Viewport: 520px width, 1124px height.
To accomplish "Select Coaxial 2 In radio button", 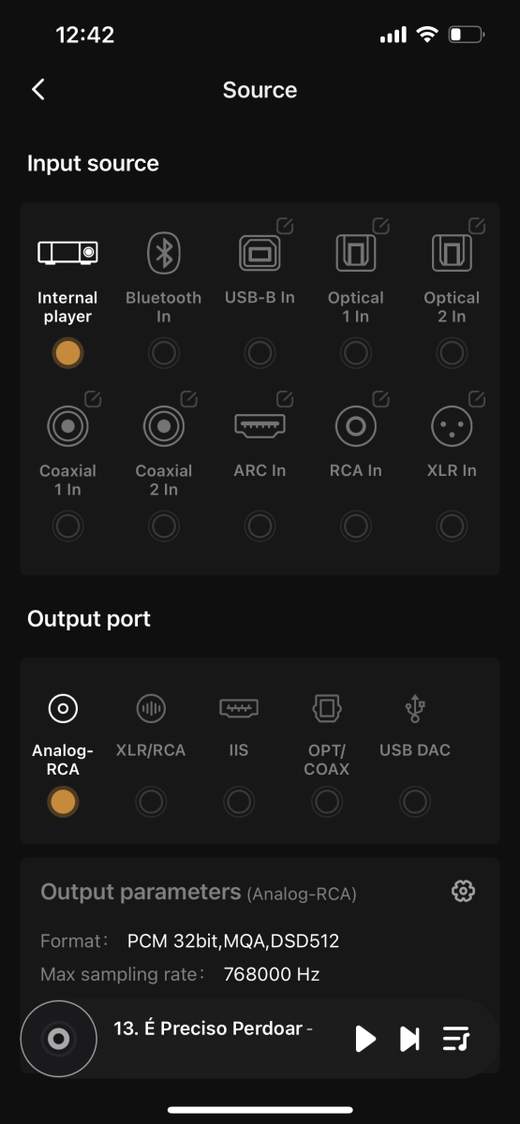I will click(x=164, y=525).
